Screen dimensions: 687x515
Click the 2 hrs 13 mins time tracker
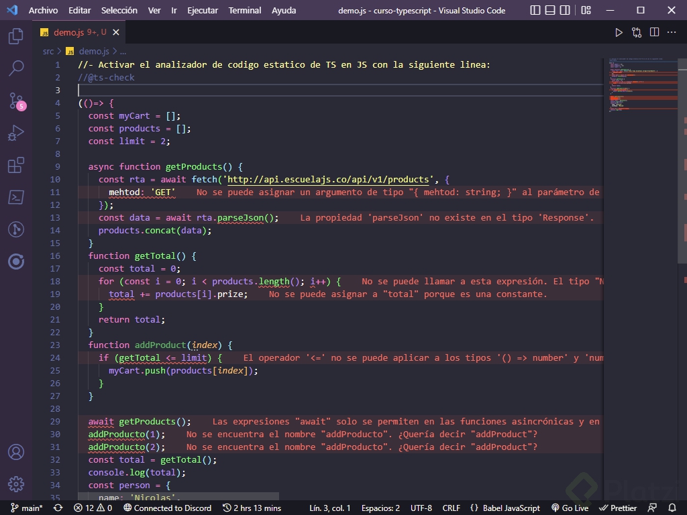pos(252,508)
